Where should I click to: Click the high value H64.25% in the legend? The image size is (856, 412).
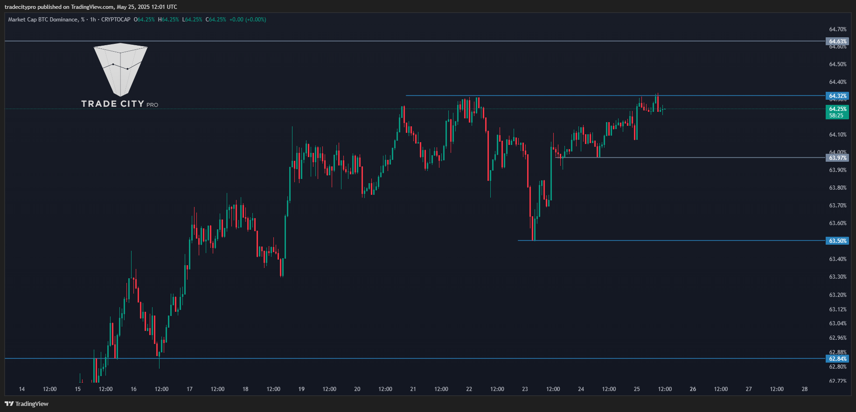(x=168, y=20)
